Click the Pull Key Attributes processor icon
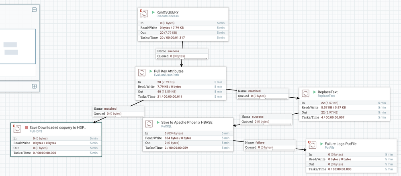Image resolution: width=401 pixels, height=176 pixels. coord(141,73)
